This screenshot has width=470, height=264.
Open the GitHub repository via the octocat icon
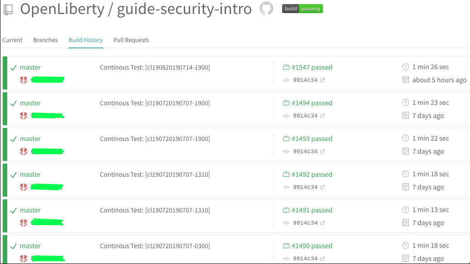tap(267, 8)
